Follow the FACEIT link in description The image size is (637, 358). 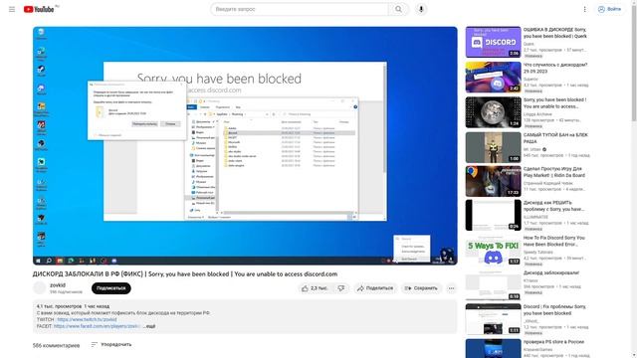point(98,326)
